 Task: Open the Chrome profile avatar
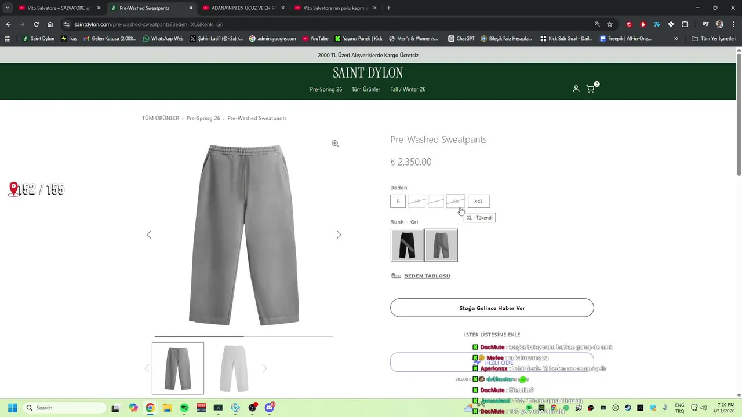tap(719, 24)
